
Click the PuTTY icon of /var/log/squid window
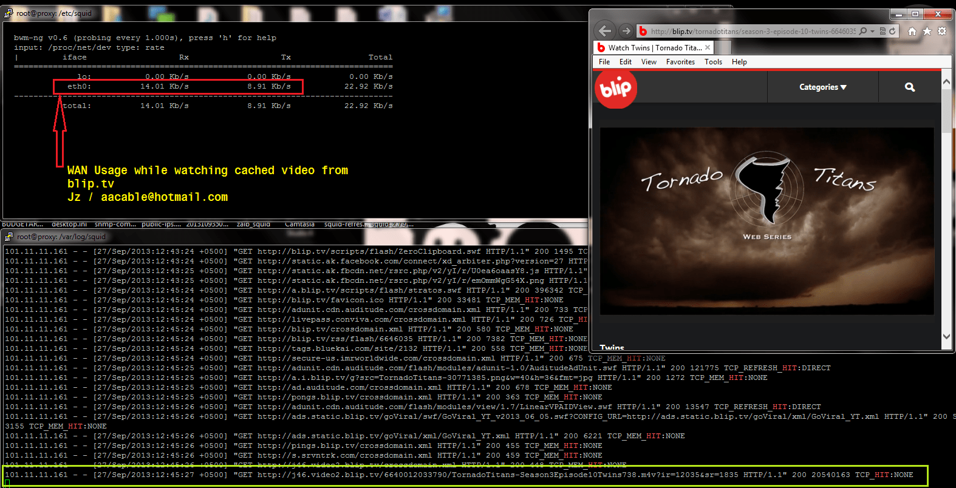(x=9, y=237)
